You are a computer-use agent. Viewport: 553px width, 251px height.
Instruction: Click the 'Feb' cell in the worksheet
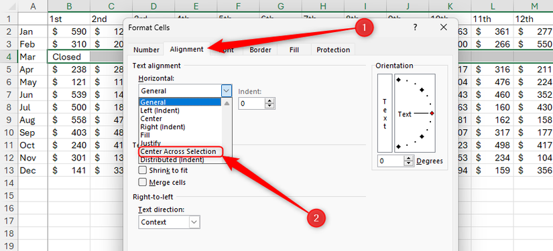[x=33, y=44]
